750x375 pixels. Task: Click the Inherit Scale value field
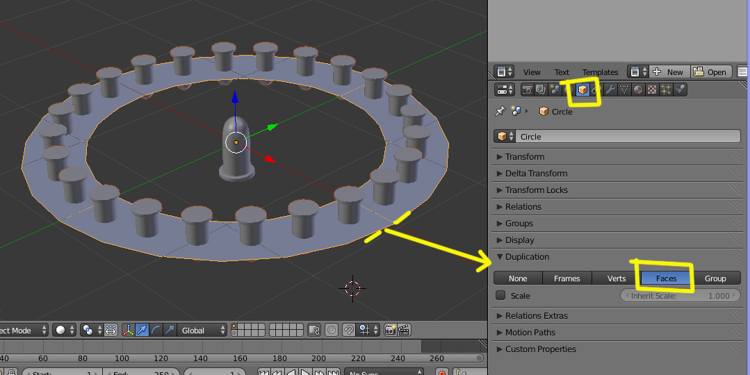680,296
